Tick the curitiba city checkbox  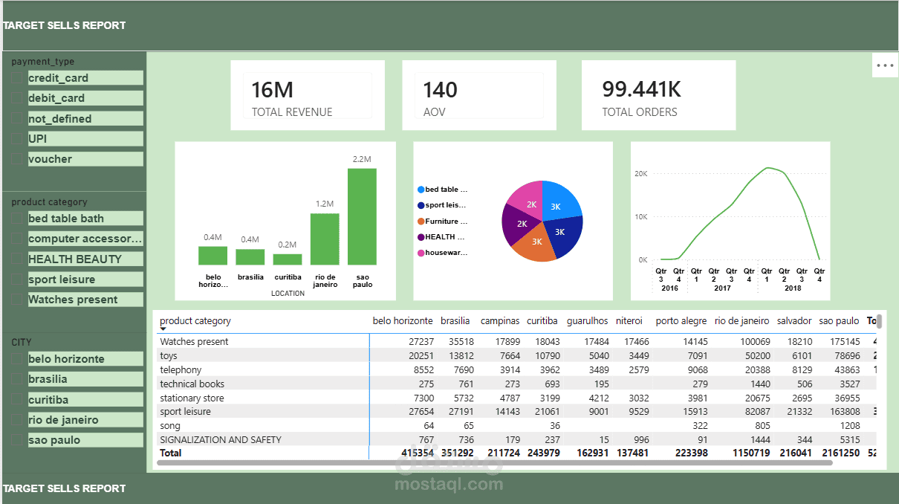point(19,400)
